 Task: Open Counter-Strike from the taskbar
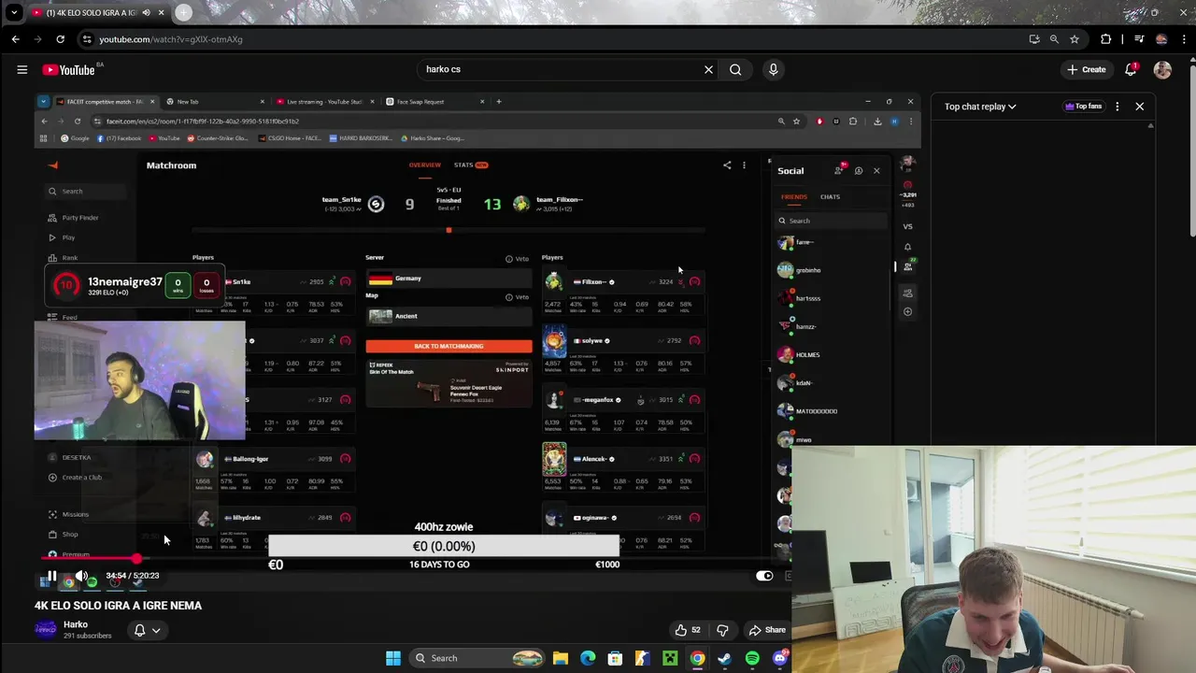(642, 658)
